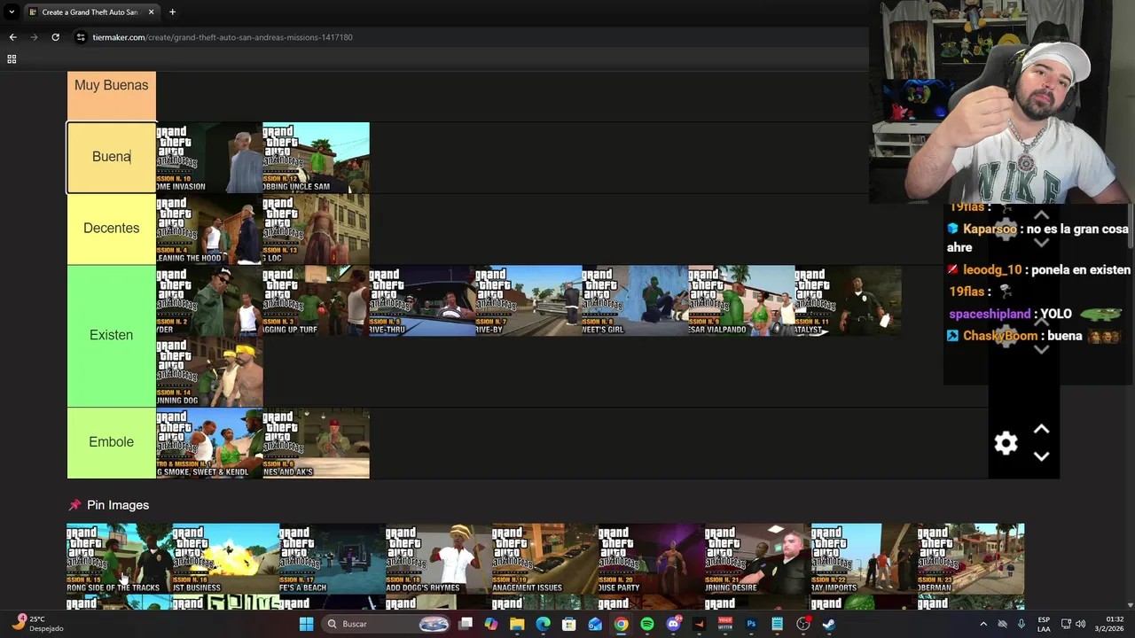Image resolution: width=1135 pixels, height=638 pixels.
Task: Toggle microphone icon in system tray
Action: coord(1021,624)
